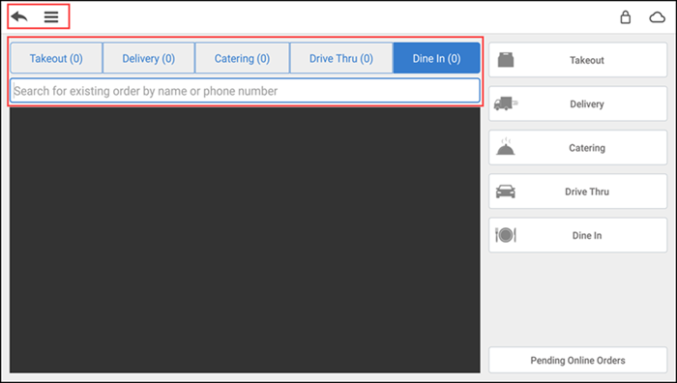Screen dimensions: 677x383
Task: Click the dine in plate icon
Action: coord(506,235)
